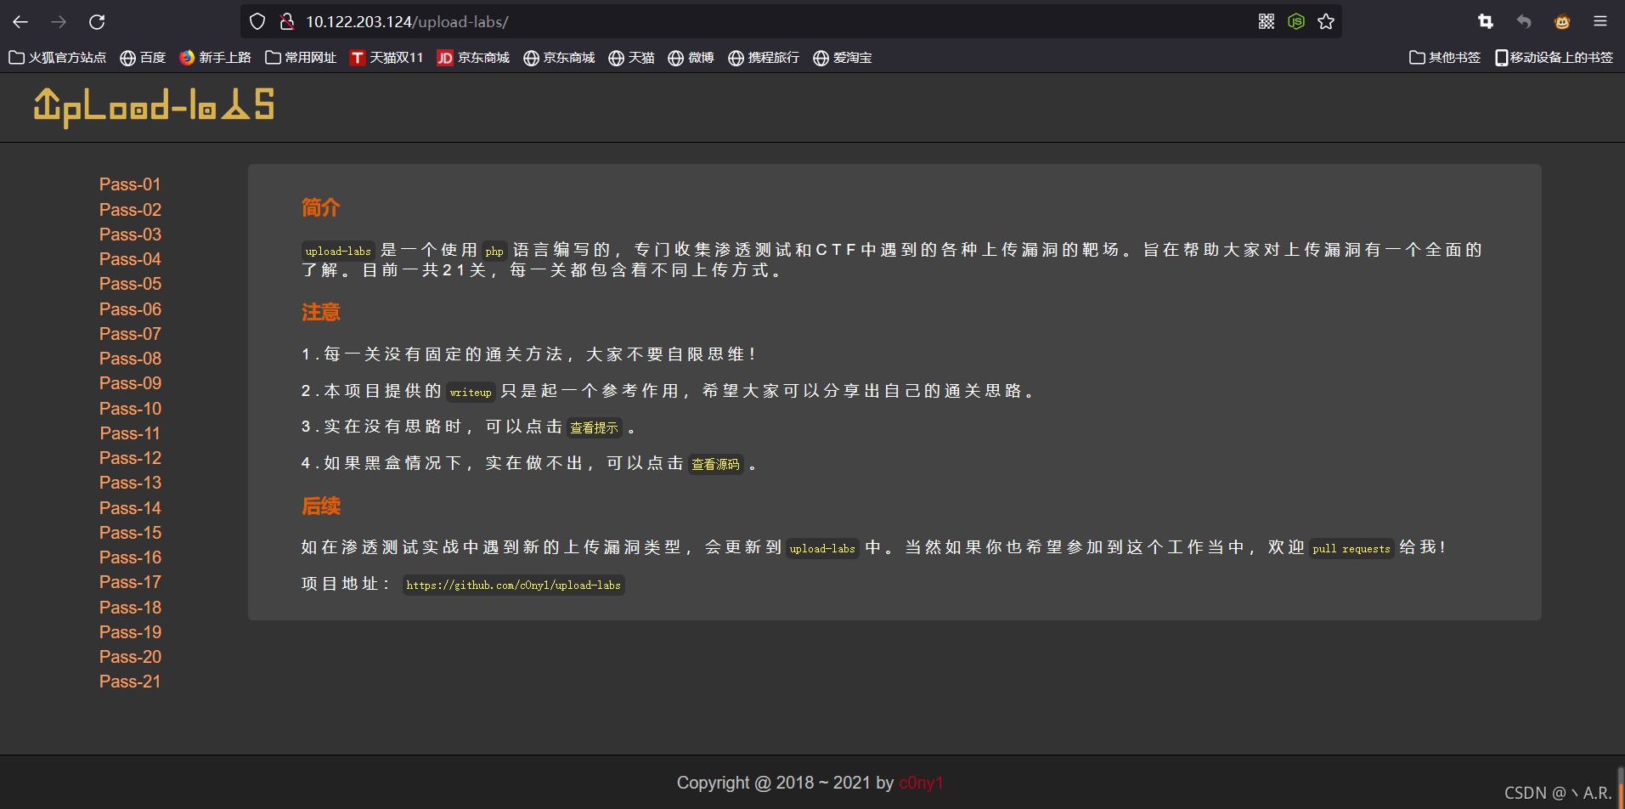The image size is (1625, 809).
Task: Open Pass-06 in sidebar
Action: [130, 309]
